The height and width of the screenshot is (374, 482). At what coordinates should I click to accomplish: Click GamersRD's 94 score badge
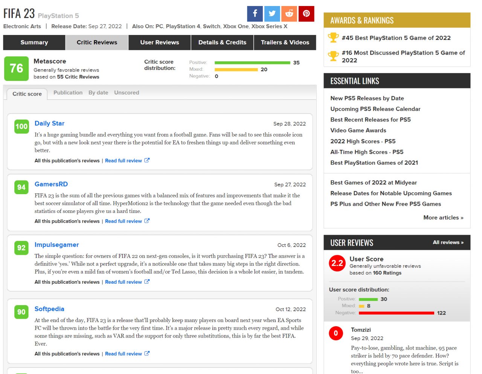(x=21, y=187)
